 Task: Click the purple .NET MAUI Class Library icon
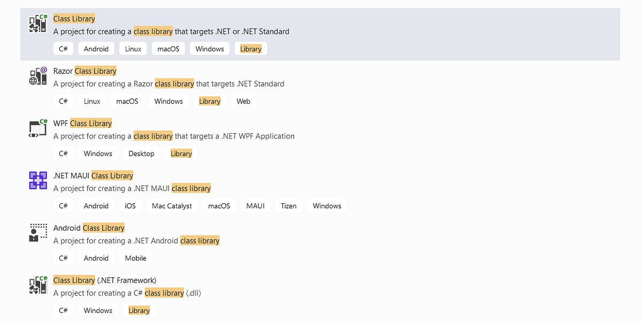coord(37,180)
